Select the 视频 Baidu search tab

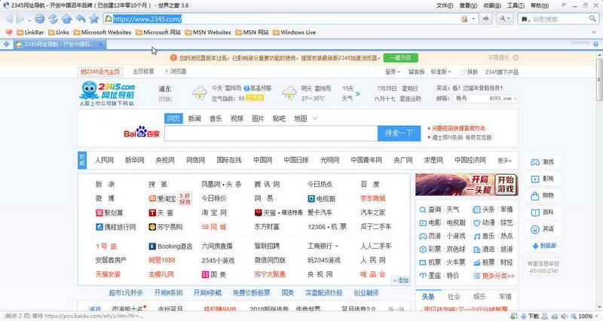(x=237, y=118)
